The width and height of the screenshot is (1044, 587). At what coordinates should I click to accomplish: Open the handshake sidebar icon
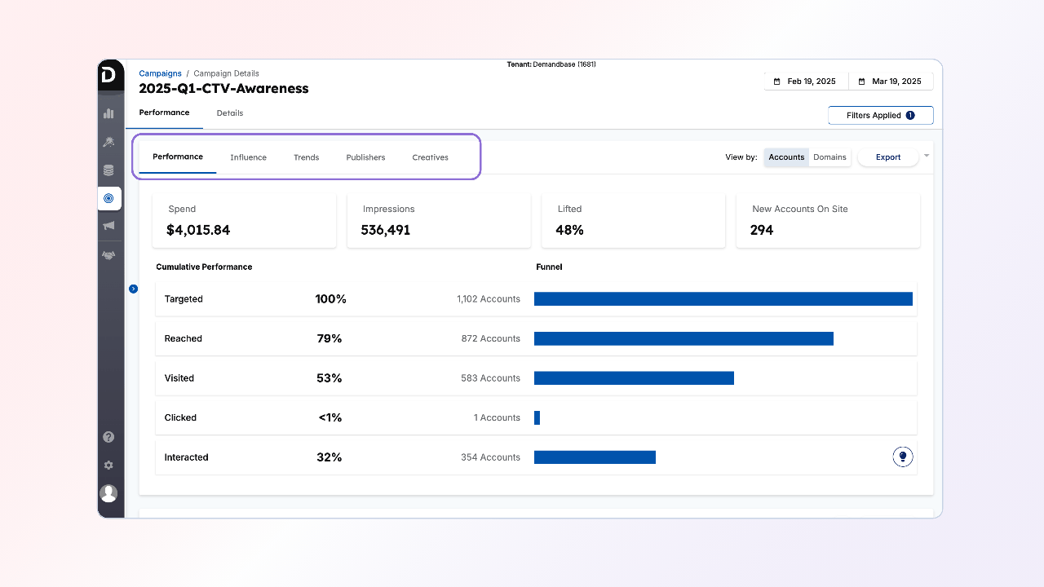pyautogui.click(x=108, y=255)
